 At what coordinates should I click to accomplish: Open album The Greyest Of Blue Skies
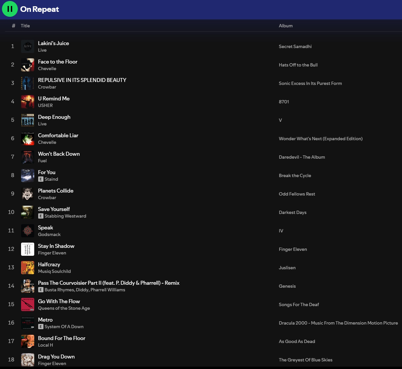coord(306,360)
